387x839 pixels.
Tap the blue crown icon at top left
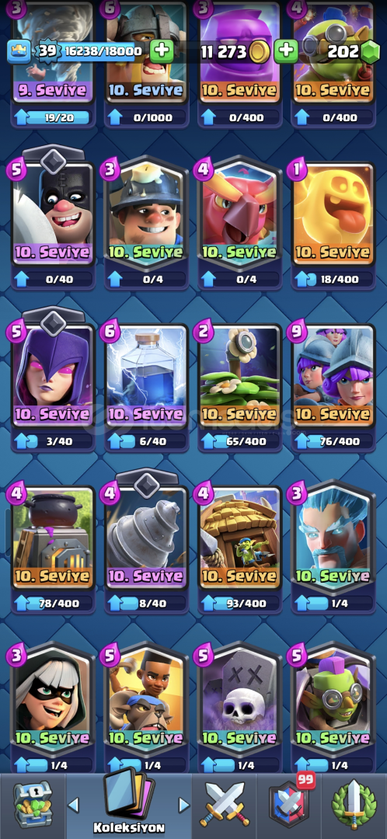[x=19, y=51]
